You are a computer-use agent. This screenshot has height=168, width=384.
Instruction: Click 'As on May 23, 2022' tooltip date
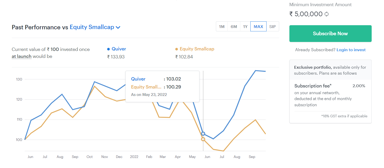[149, 95]
